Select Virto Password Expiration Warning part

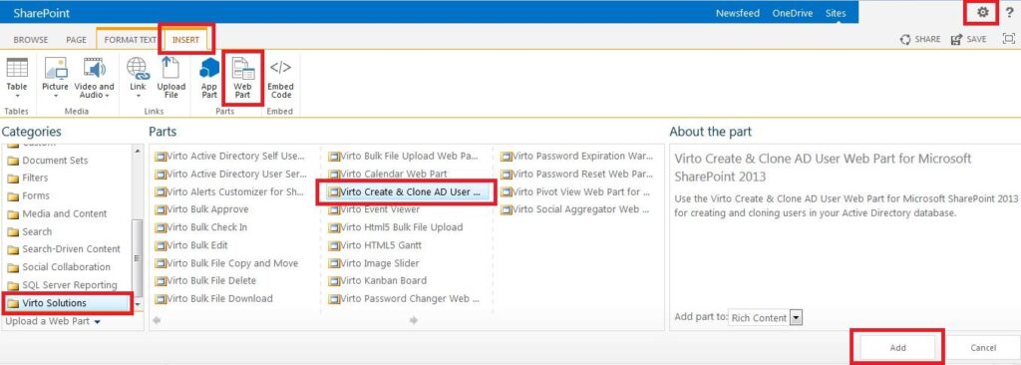point(577,156)
